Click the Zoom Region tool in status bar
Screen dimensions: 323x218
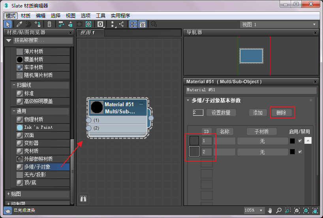[288, 210]
